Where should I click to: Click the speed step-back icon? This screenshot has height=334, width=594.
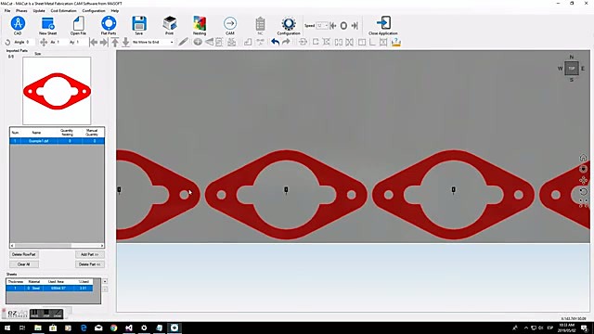[333, 26]
